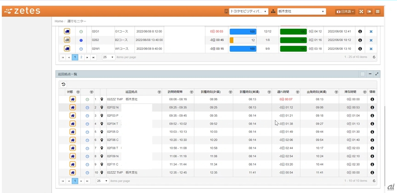
Task: Remove the B2コース row with X icon
Action: (x=371, y=40)
